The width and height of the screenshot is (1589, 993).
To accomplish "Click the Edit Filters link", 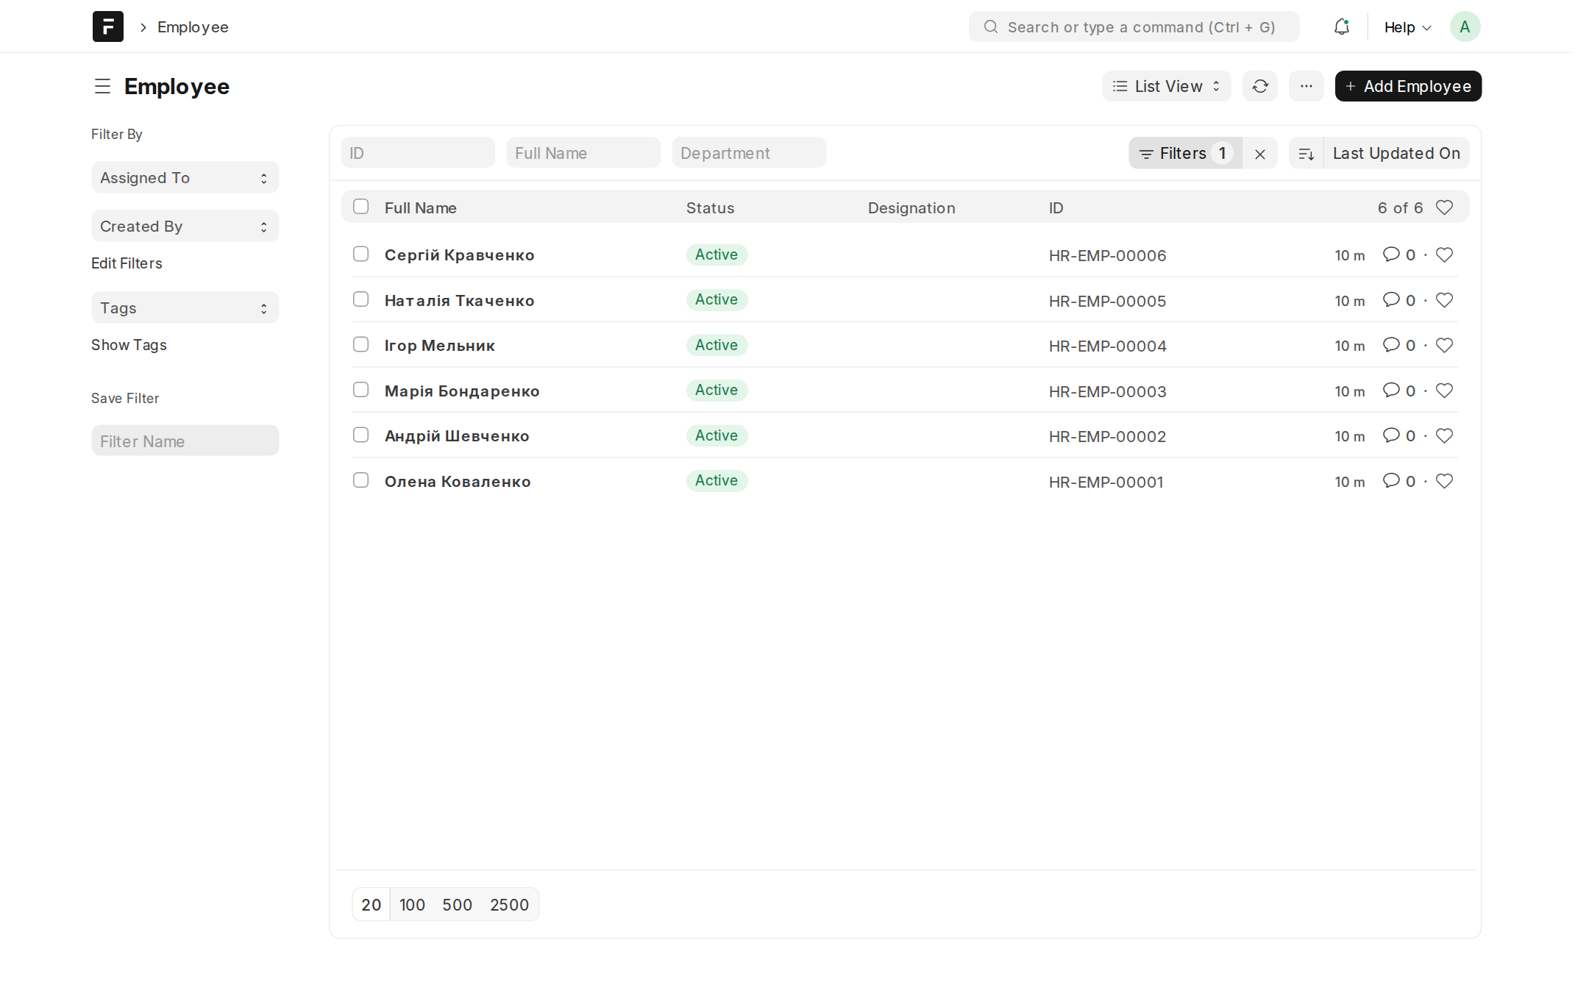I will pos(127,263).
